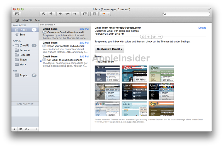The height and width of the screenshot is (147, 223).
Task: Click the Customize Gmail button
Action: coord(109,49)
